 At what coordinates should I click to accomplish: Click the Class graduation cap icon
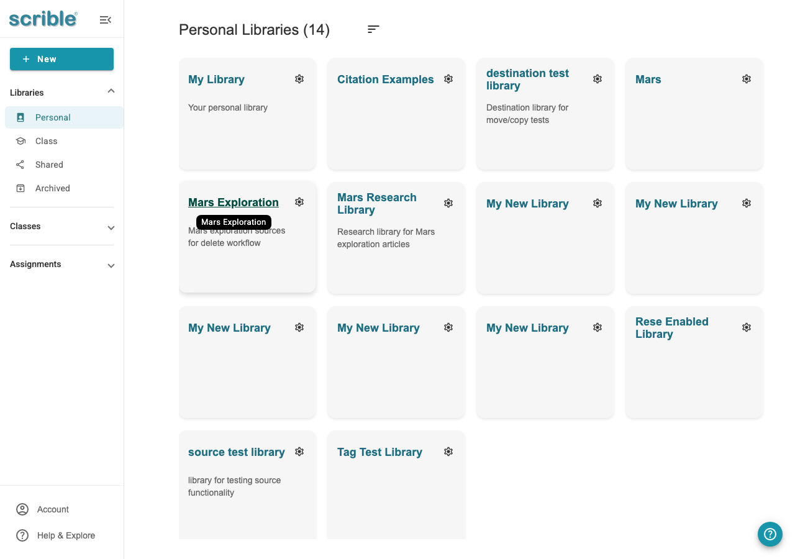[20, 141]
